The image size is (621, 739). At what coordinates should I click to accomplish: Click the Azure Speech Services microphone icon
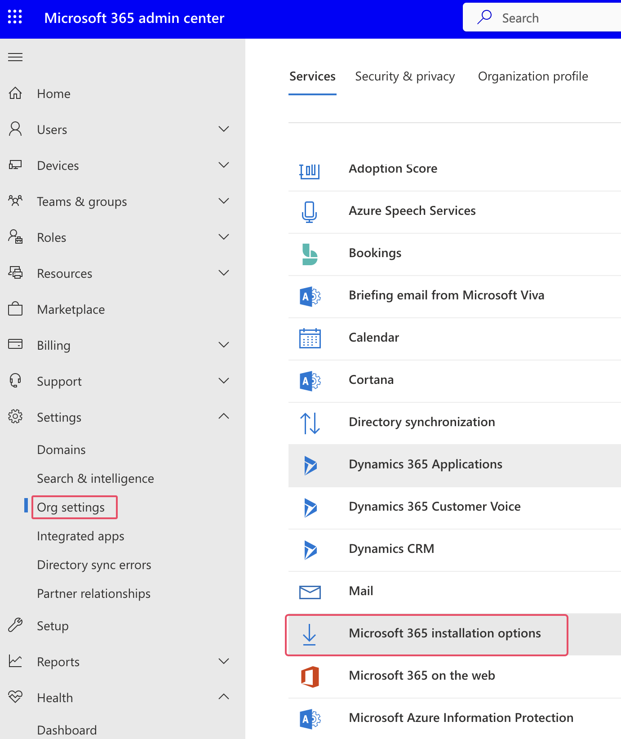pos(310,212)
